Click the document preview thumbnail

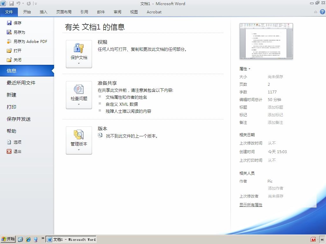pos(266,41)
